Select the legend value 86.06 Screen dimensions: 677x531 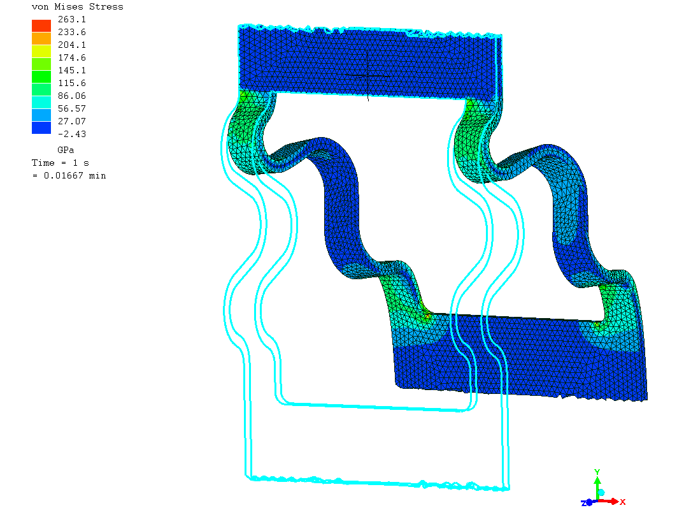(72, 96)
